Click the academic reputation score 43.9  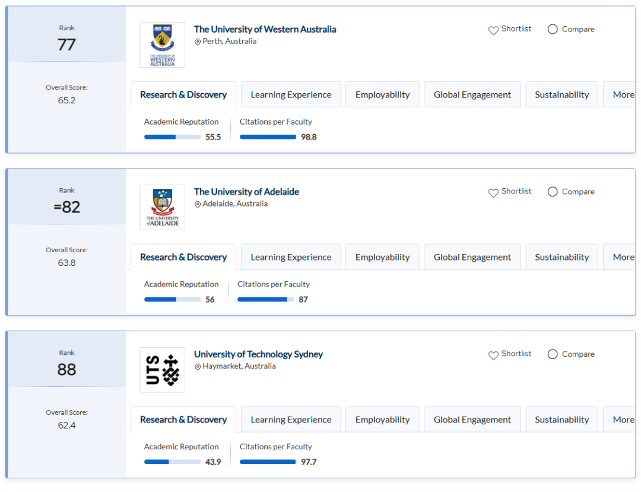(213, 462)
